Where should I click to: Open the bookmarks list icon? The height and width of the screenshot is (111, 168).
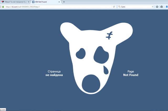(x=162, y=7)
